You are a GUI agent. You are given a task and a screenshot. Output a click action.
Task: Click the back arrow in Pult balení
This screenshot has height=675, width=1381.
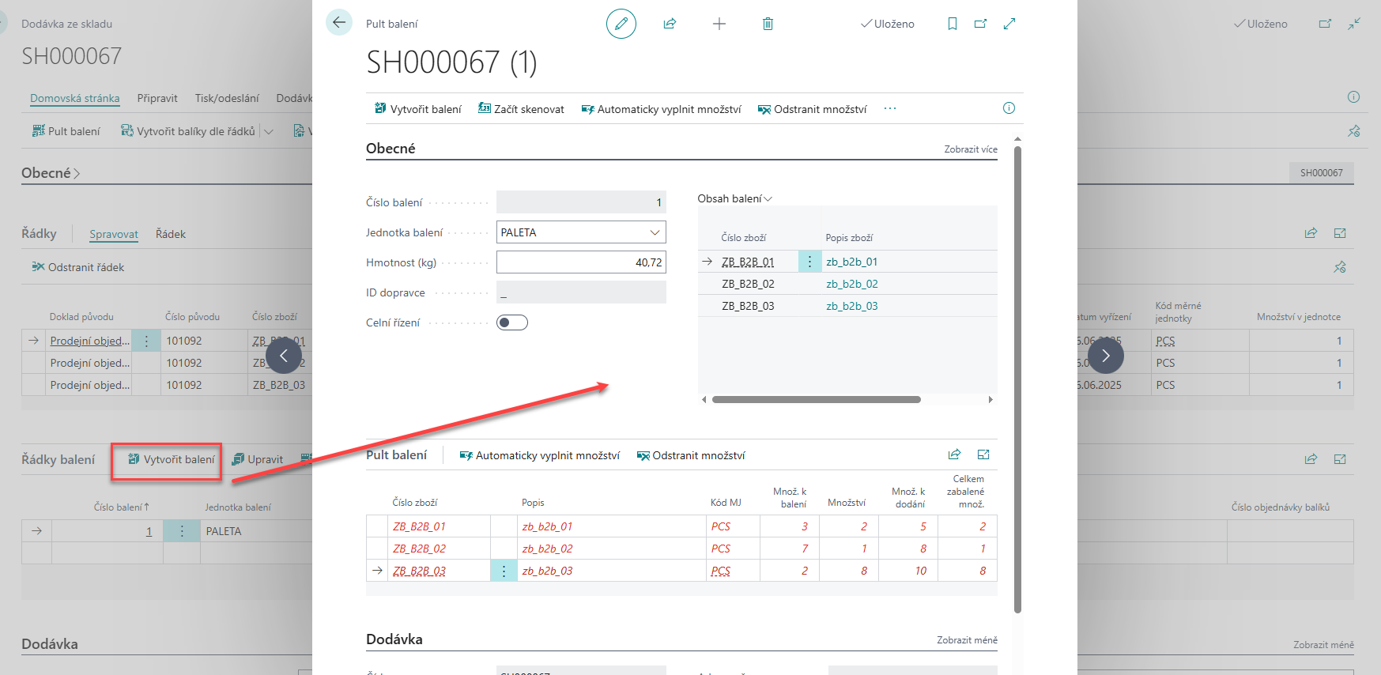339,23
